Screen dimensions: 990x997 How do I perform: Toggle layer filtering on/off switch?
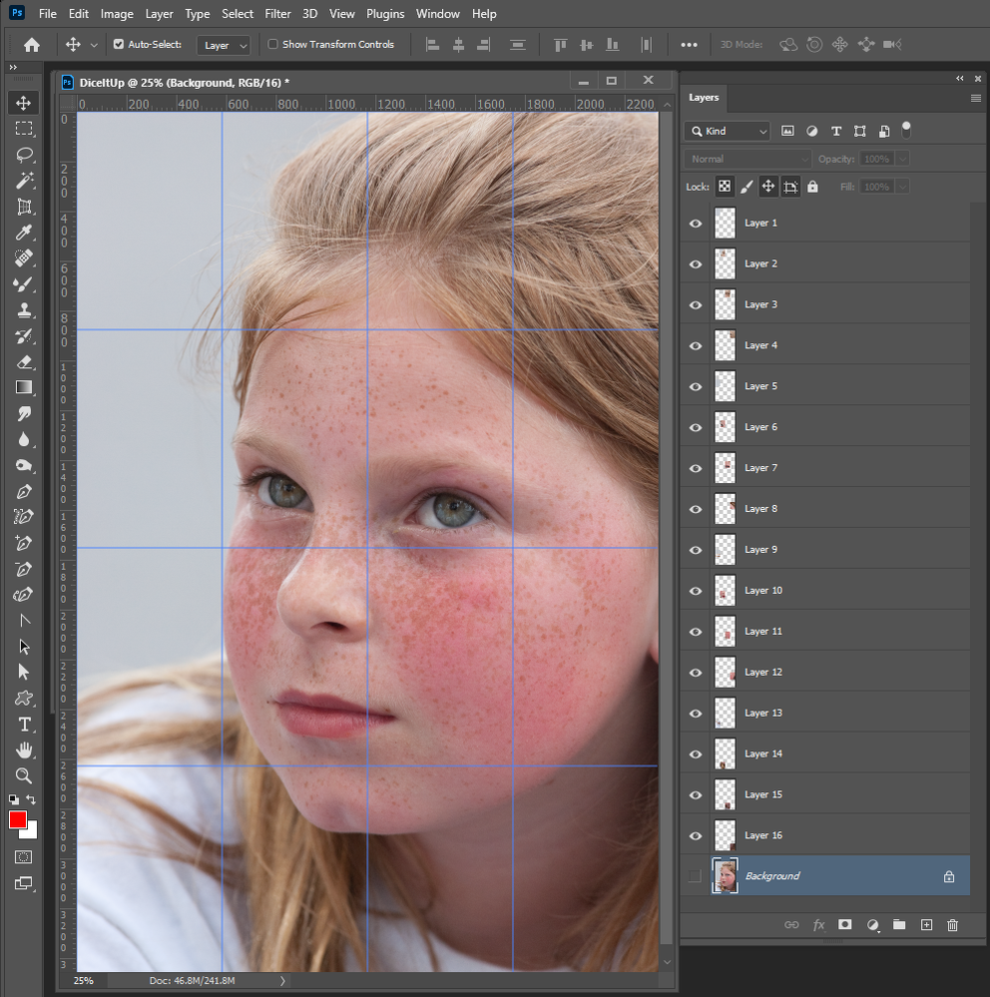pyautogui.click(x=906, y=130)
